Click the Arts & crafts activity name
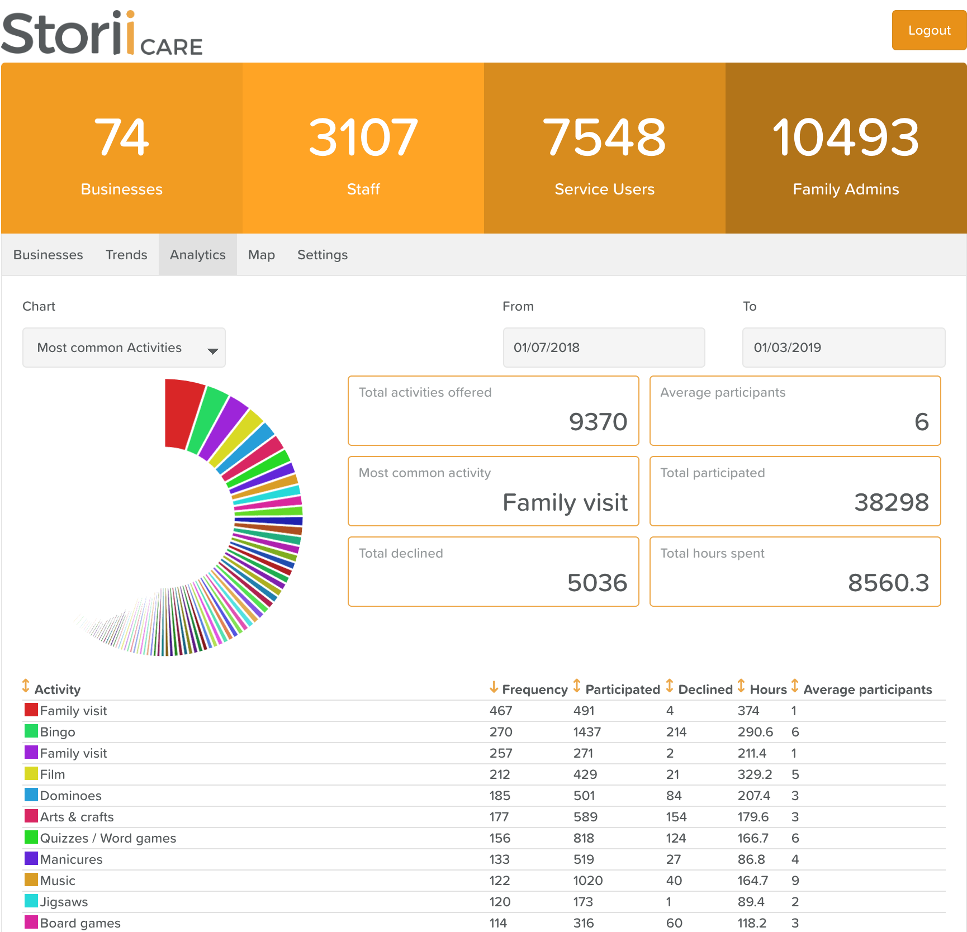Viewport: 967px width, 932px height. click(x=77, y=817)
